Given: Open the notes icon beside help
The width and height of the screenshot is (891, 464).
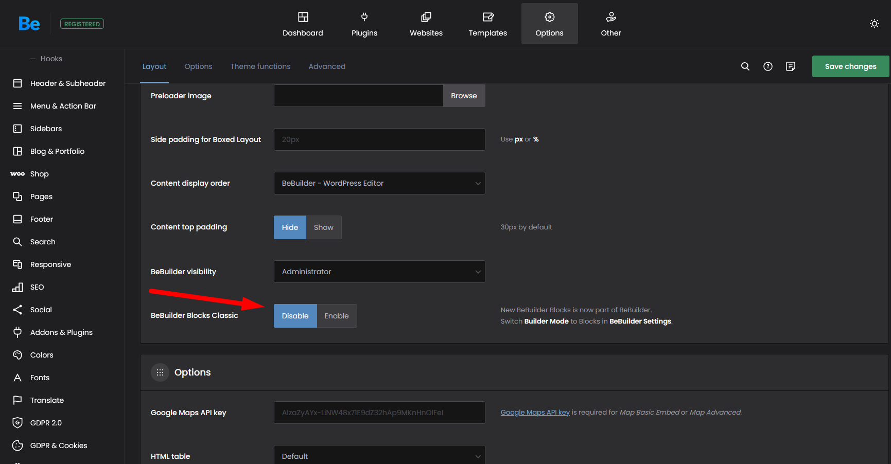Looking at the screenshot, I should 790,66.
